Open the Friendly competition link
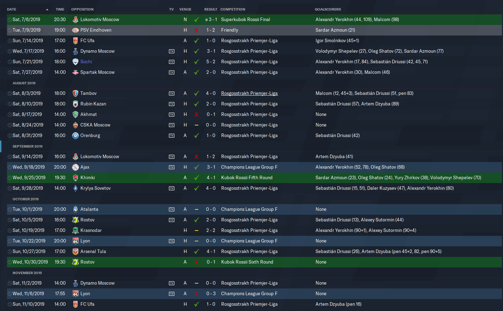 (230, 30)
